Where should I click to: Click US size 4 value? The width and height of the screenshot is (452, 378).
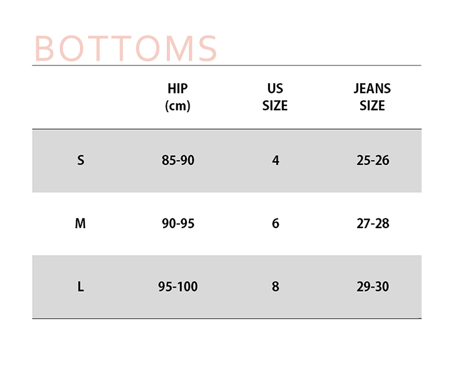pos(276,161)
